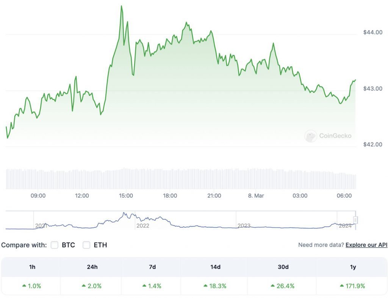Select the 14d performance column
The image size is (388, 298).
(215, 267)
